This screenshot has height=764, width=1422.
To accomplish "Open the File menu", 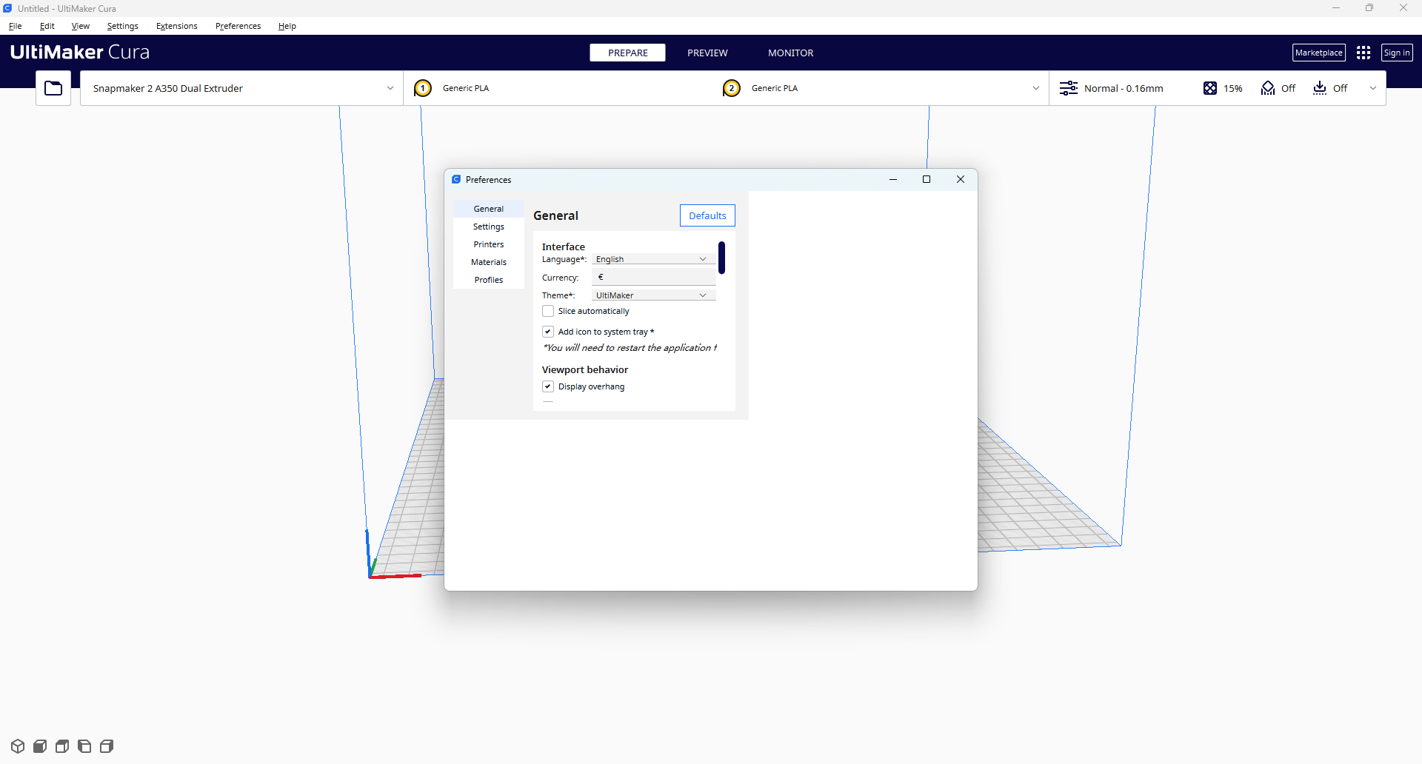I will tap(16, 26).
